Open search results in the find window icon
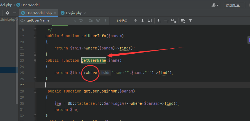Screen dimensions: 250x121 [150, 21]
